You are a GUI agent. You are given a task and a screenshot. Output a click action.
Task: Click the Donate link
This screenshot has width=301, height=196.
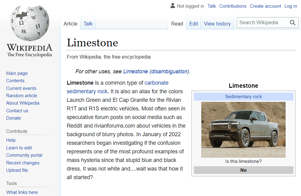tap(14, 118)
